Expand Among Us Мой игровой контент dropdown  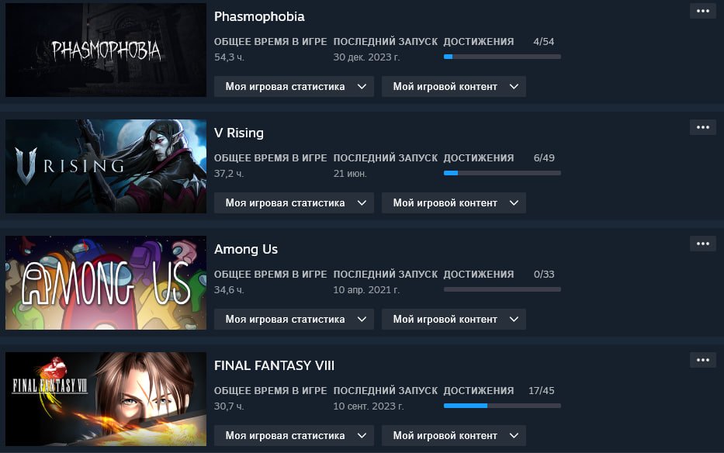453,320
